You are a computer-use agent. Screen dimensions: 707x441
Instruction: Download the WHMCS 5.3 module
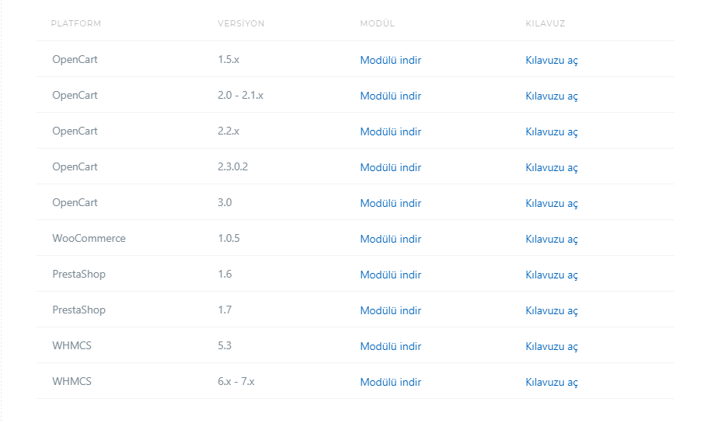pyautogui.click(x=391, y=346)
